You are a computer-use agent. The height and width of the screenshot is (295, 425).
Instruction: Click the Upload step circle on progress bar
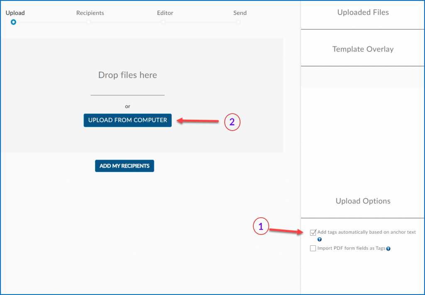(14, 22)
